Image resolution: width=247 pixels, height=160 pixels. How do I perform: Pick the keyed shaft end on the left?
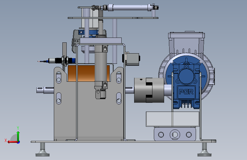coord(45,90)
